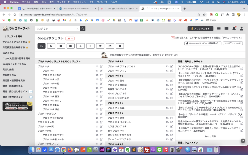Open external link for ブログ ネタ アフィリエイト

pyautogui.click(x=171, y=66)
